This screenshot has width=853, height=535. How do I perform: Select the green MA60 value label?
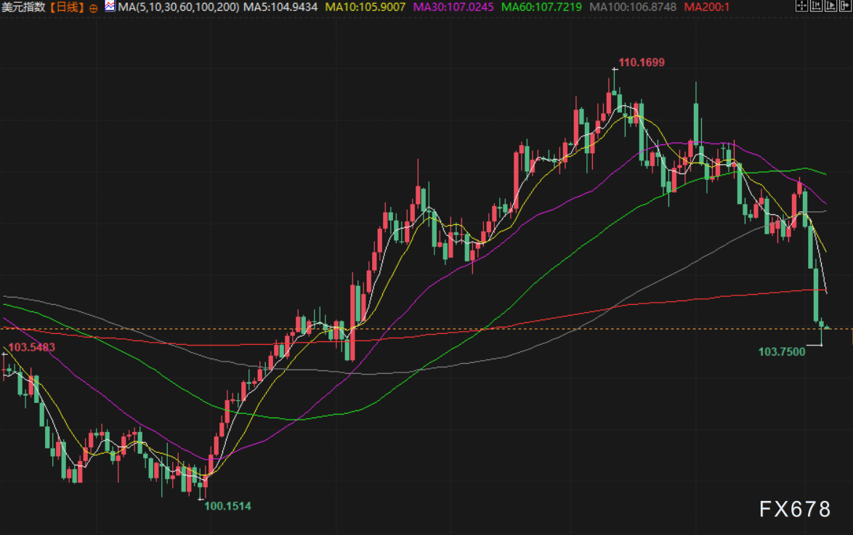541,7
